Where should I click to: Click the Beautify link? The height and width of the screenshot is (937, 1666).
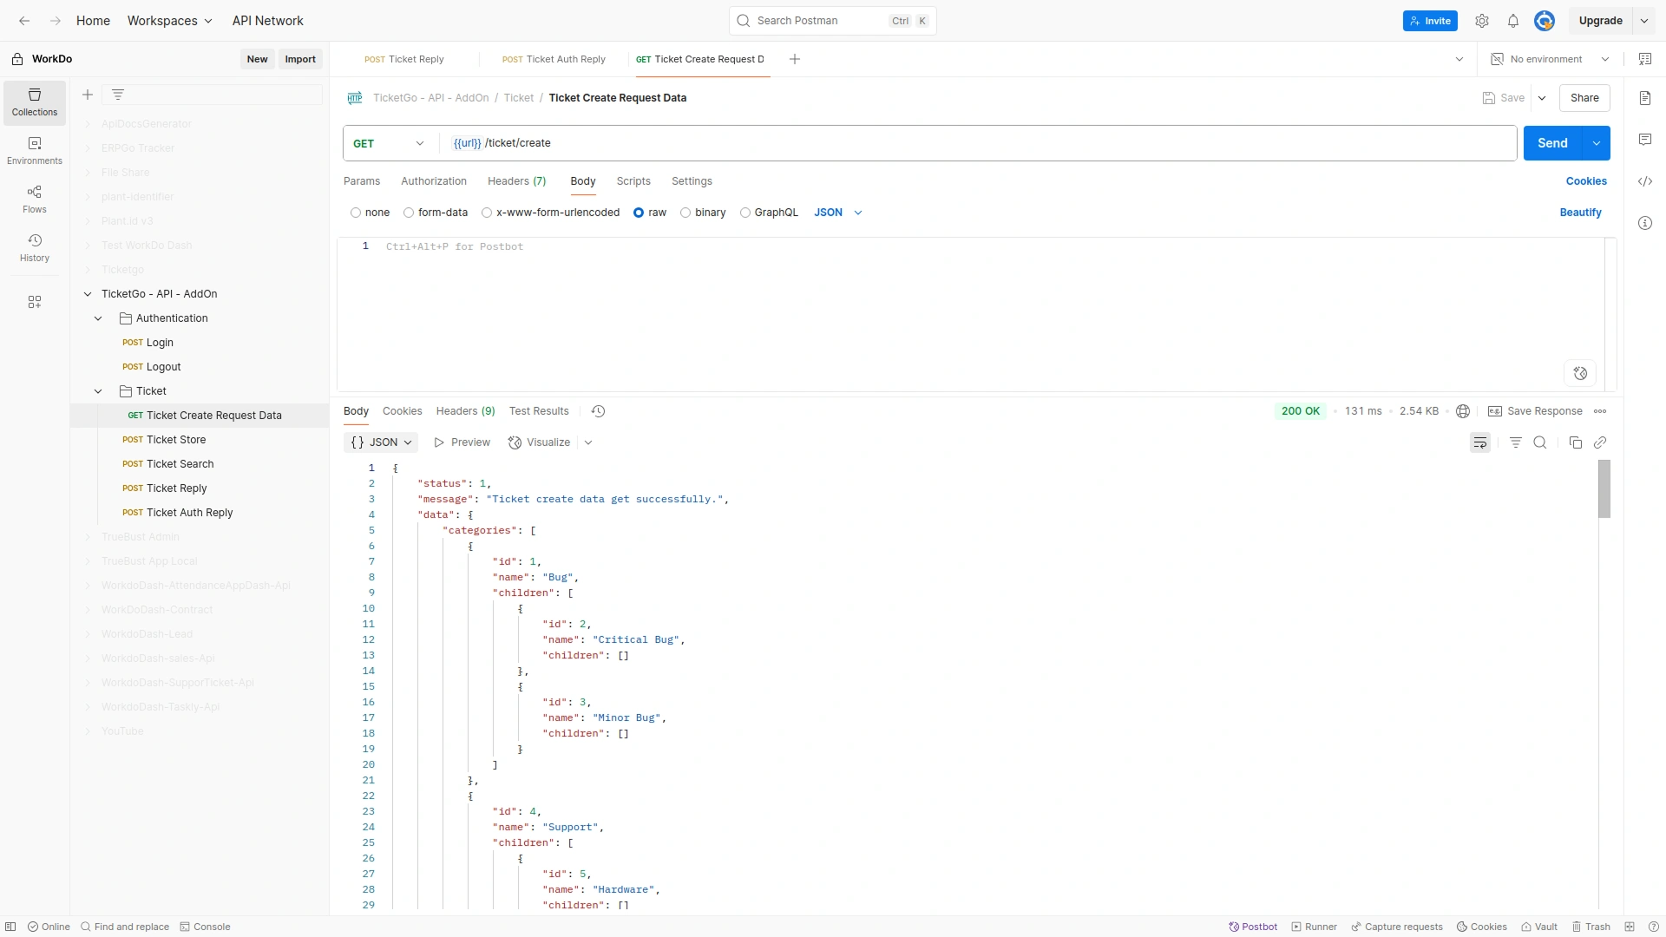point(1580,213)
